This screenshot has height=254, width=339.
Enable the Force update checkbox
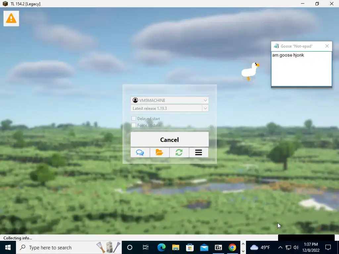(x=134, y=125)
